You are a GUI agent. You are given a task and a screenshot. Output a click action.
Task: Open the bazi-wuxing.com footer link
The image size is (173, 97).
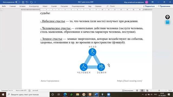[129, 81]
